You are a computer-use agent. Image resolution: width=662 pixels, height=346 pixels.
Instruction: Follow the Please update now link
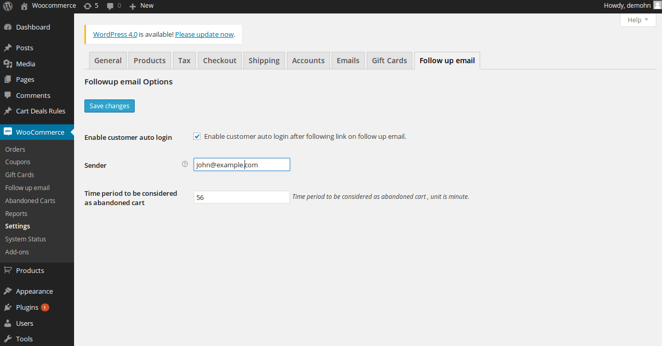point(204,34)
